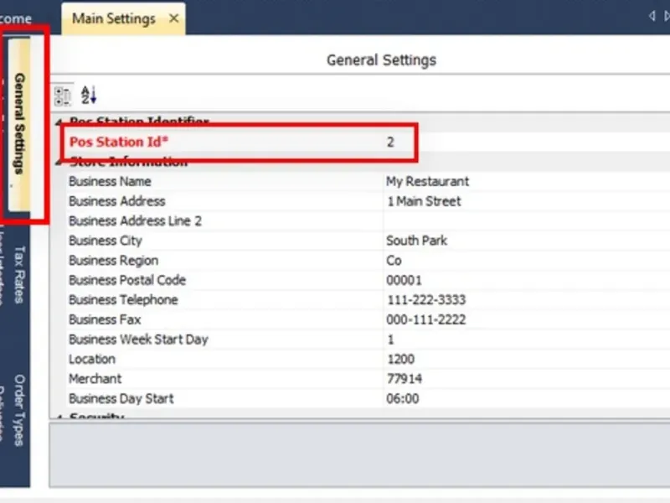Open the Order Types side tab
Screen dimensions: 670x503
tap(19, 410)
